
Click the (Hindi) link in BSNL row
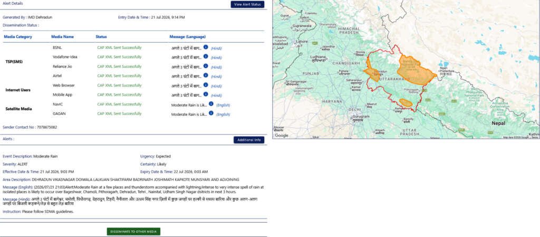click(x=216, y=48)
